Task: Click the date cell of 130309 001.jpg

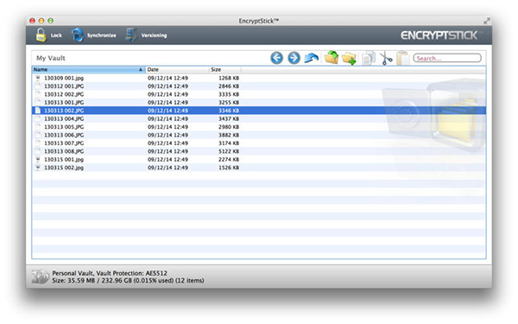Action: tap(167, 78)
